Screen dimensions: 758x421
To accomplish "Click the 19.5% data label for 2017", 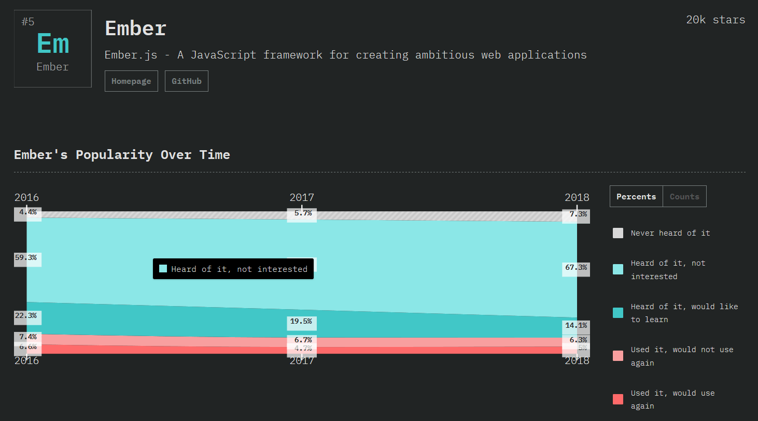I will pyautogui.click(x=301, y=322).
